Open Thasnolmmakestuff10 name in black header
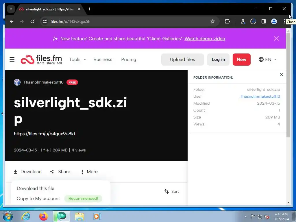 (43, 82)
